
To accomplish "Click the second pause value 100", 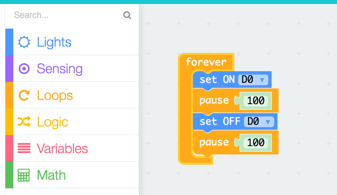I will click(x=256, y=143).
